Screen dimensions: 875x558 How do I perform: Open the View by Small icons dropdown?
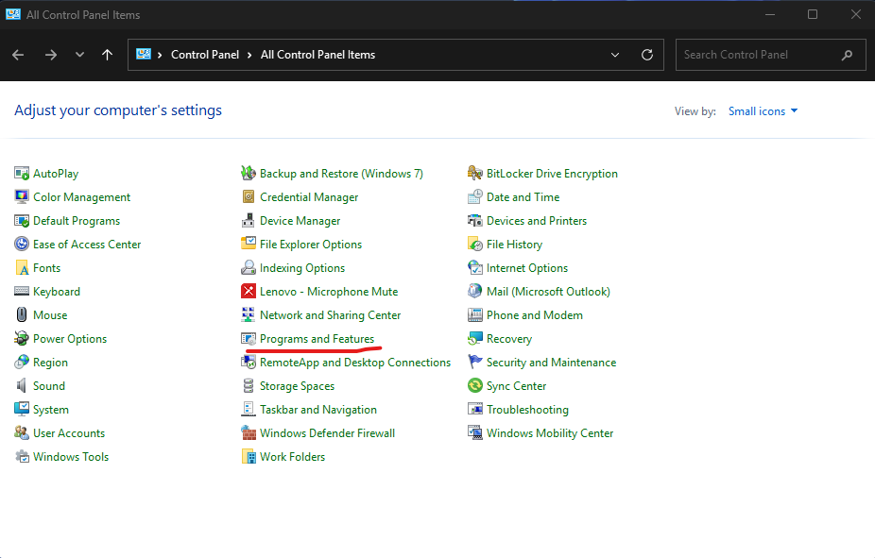pos(763,111)
